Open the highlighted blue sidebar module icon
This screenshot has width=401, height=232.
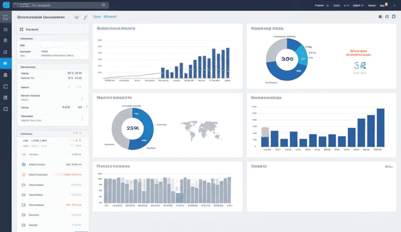[x=5, y=63]
